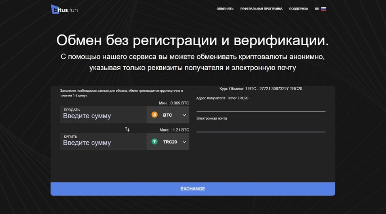386x214 pixels.
Task: Click the subtitle about anonymous crypto exchange
Action: pos(193,62)
